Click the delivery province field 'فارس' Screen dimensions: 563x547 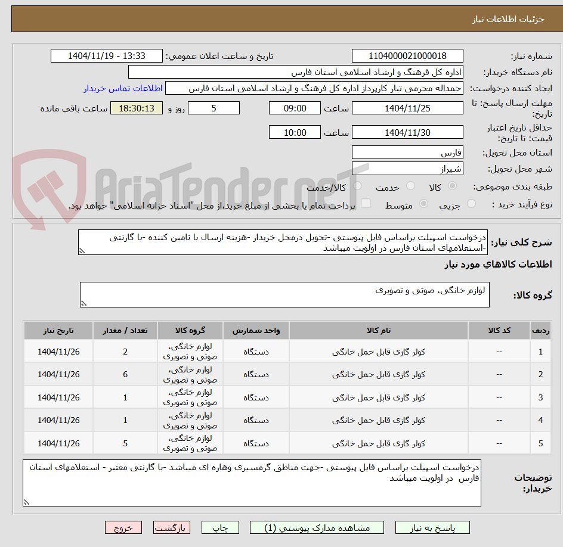[407, 153]
